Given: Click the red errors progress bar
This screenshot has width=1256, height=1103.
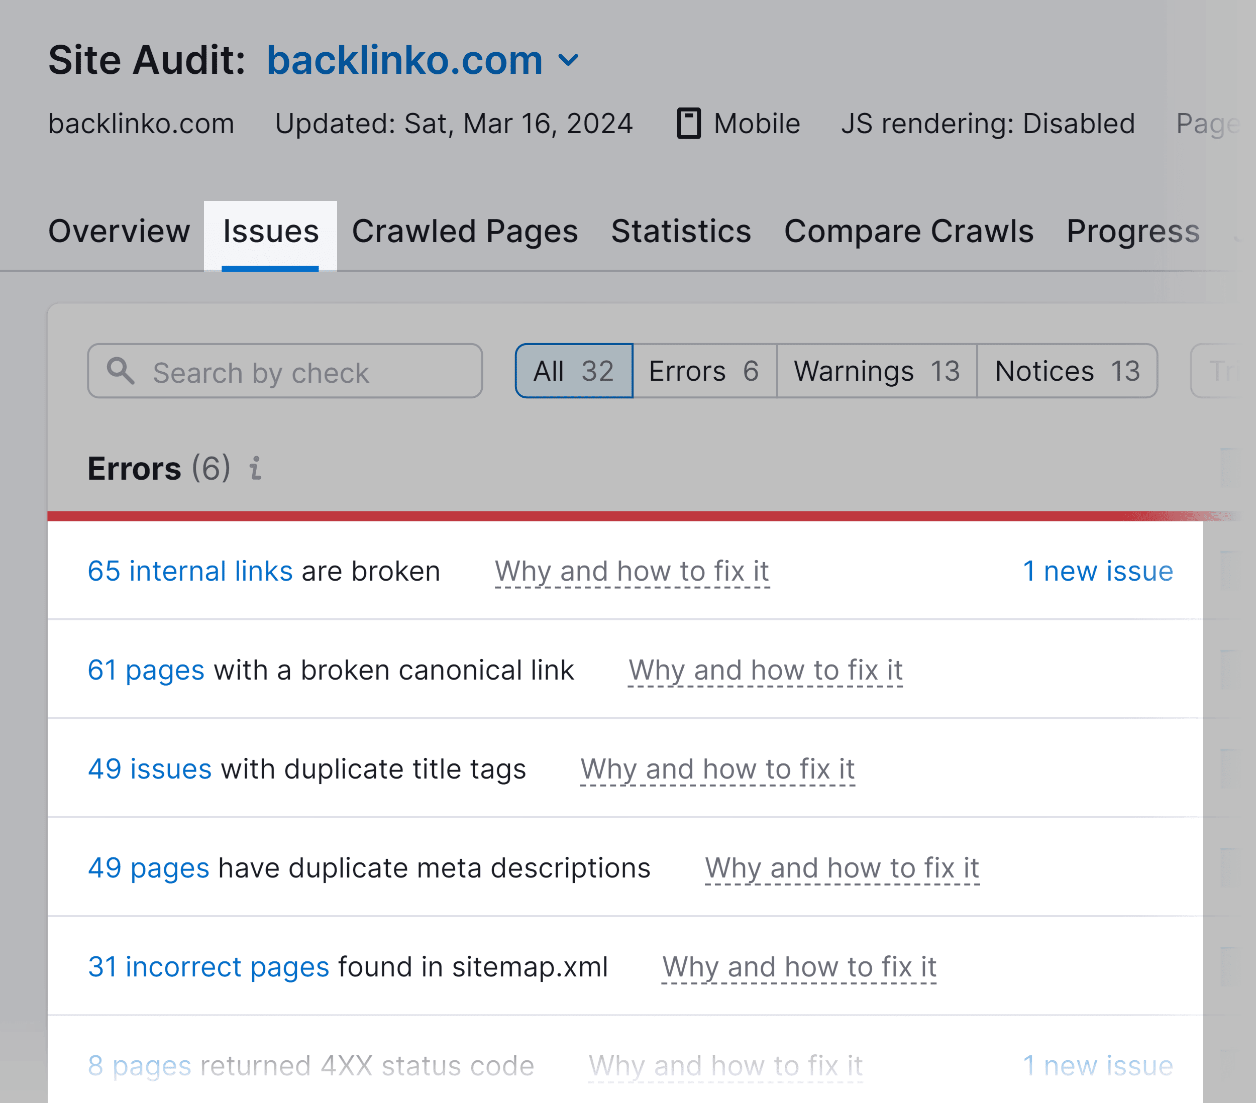Looking at the screenshot, I should [614, 515].
